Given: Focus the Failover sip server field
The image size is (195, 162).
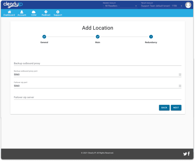Looking at the screenshot, I should point(97,97).
